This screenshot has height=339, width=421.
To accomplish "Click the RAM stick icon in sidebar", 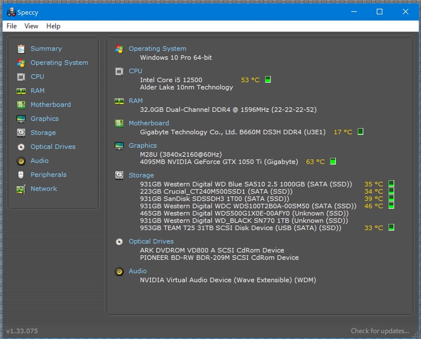I will [x=21, y=91].
